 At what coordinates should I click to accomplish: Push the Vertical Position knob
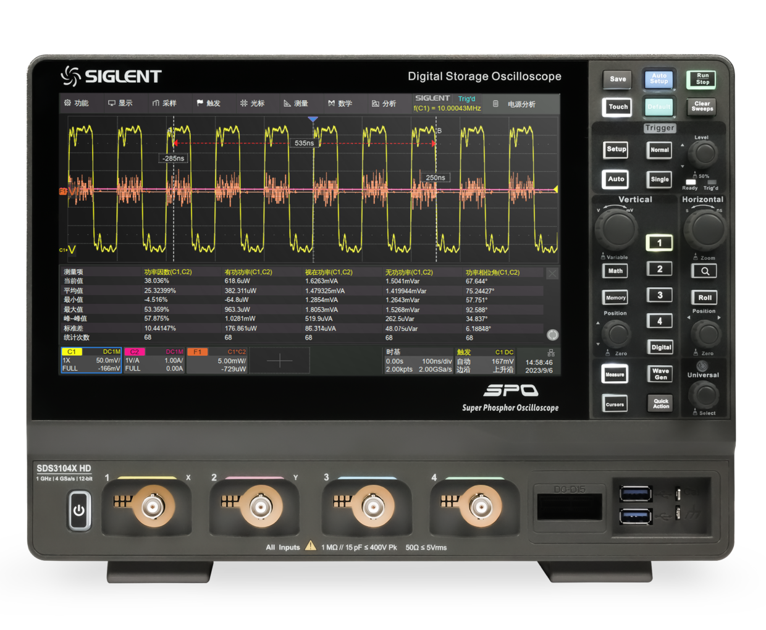(616, 334)
